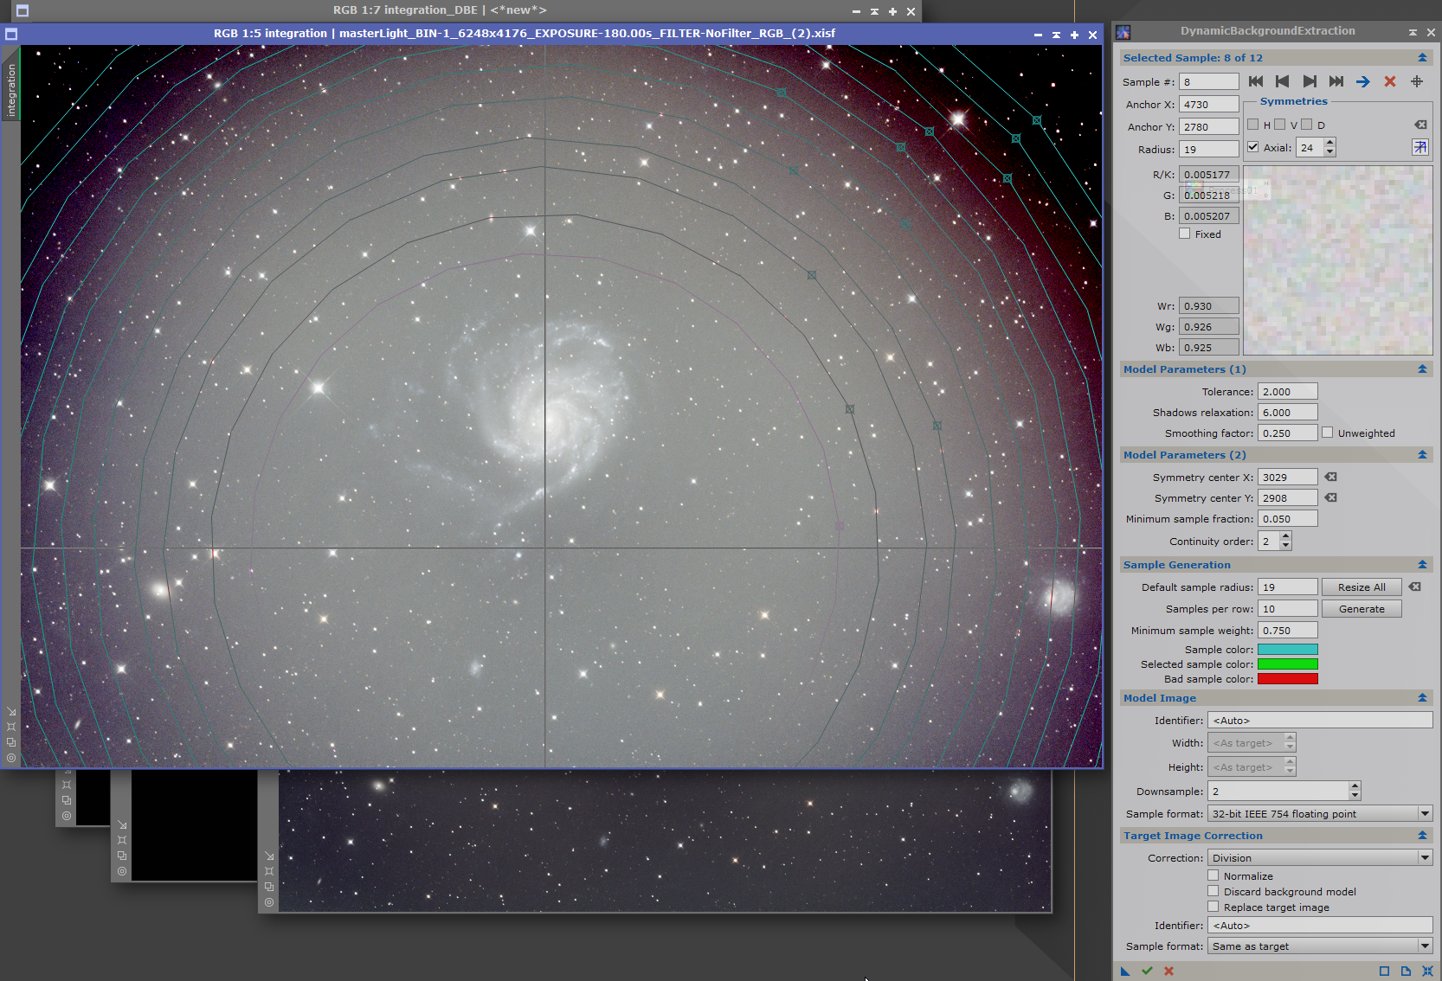Delete selected sample with red X

click(x=1390, y=81)
